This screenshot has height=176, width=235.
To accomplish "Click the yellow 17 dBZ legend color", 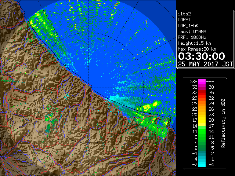I will pyautogui.click(x=202, y=120).
